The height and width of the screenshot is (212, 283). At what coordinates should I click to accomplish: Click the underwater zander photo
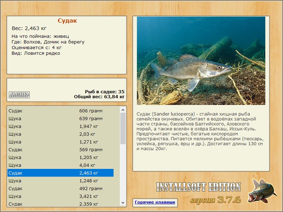click(201, 60)
